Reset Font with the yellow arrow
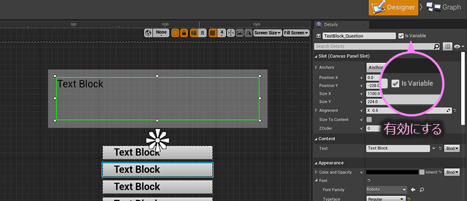 (369, 181)
